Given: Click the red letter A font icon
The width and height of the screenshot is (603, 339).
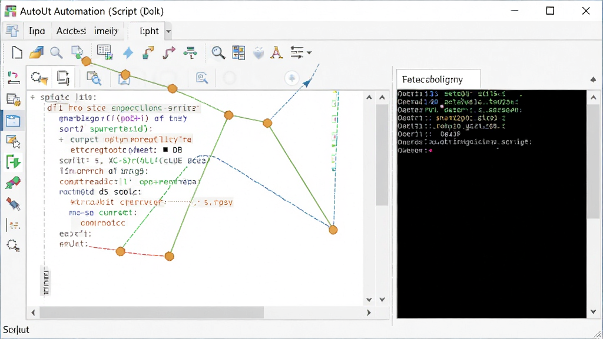Looking at the screenshot, I should 276,52.
